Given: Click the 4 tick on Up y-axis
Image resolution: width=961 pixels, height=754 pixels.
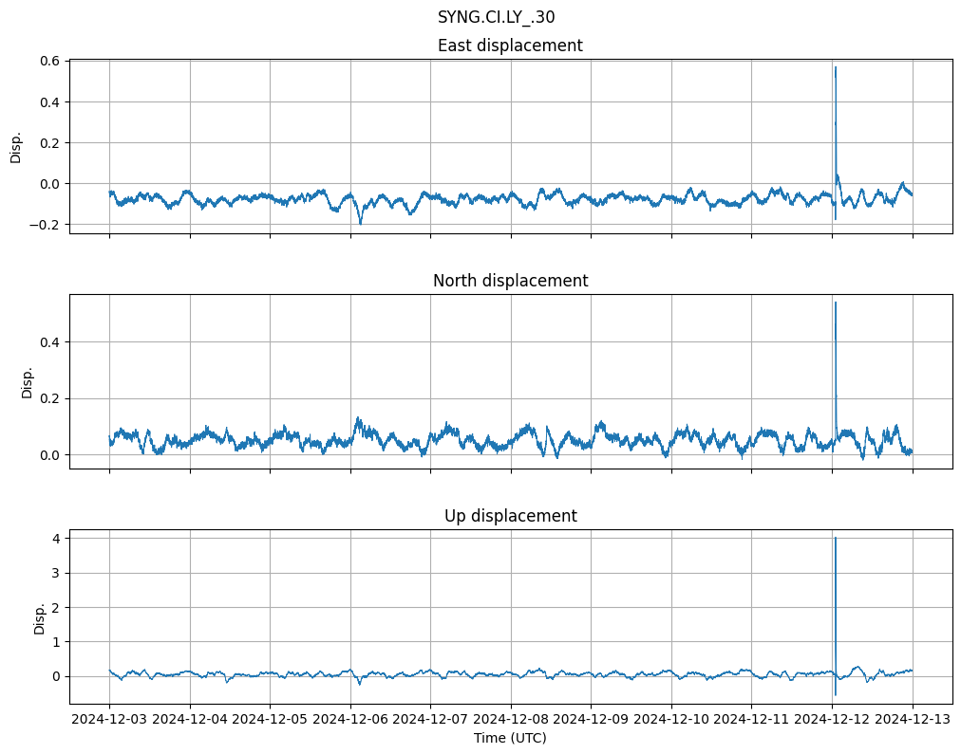Looking at the screenshot, I should [x=56, y=538].
